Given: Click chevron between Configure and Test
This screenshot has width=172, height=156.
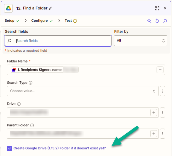Looking at the screenshot, I should click(x=59, y=20).
